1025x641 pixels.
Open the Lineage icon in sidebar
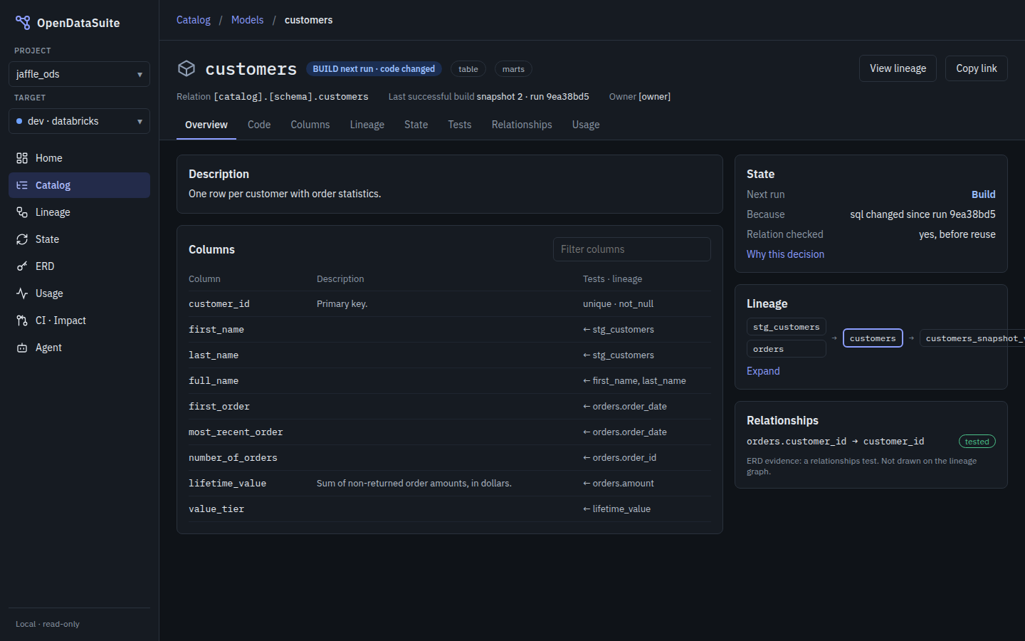[22, 212]
